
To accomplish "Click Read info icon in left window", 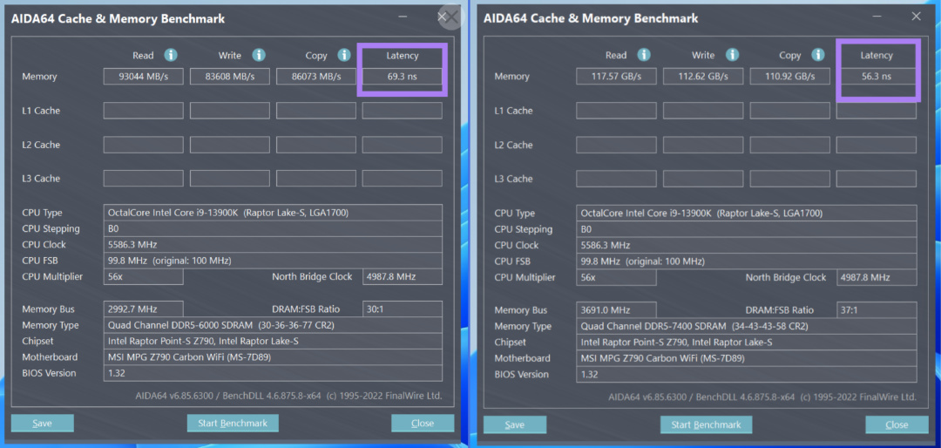I will click(171, 55).
